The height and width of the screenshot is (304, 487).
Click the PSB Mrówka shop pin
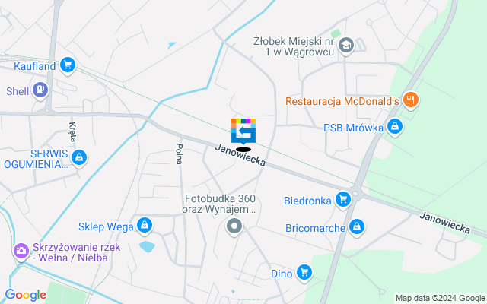pos(395,127)
